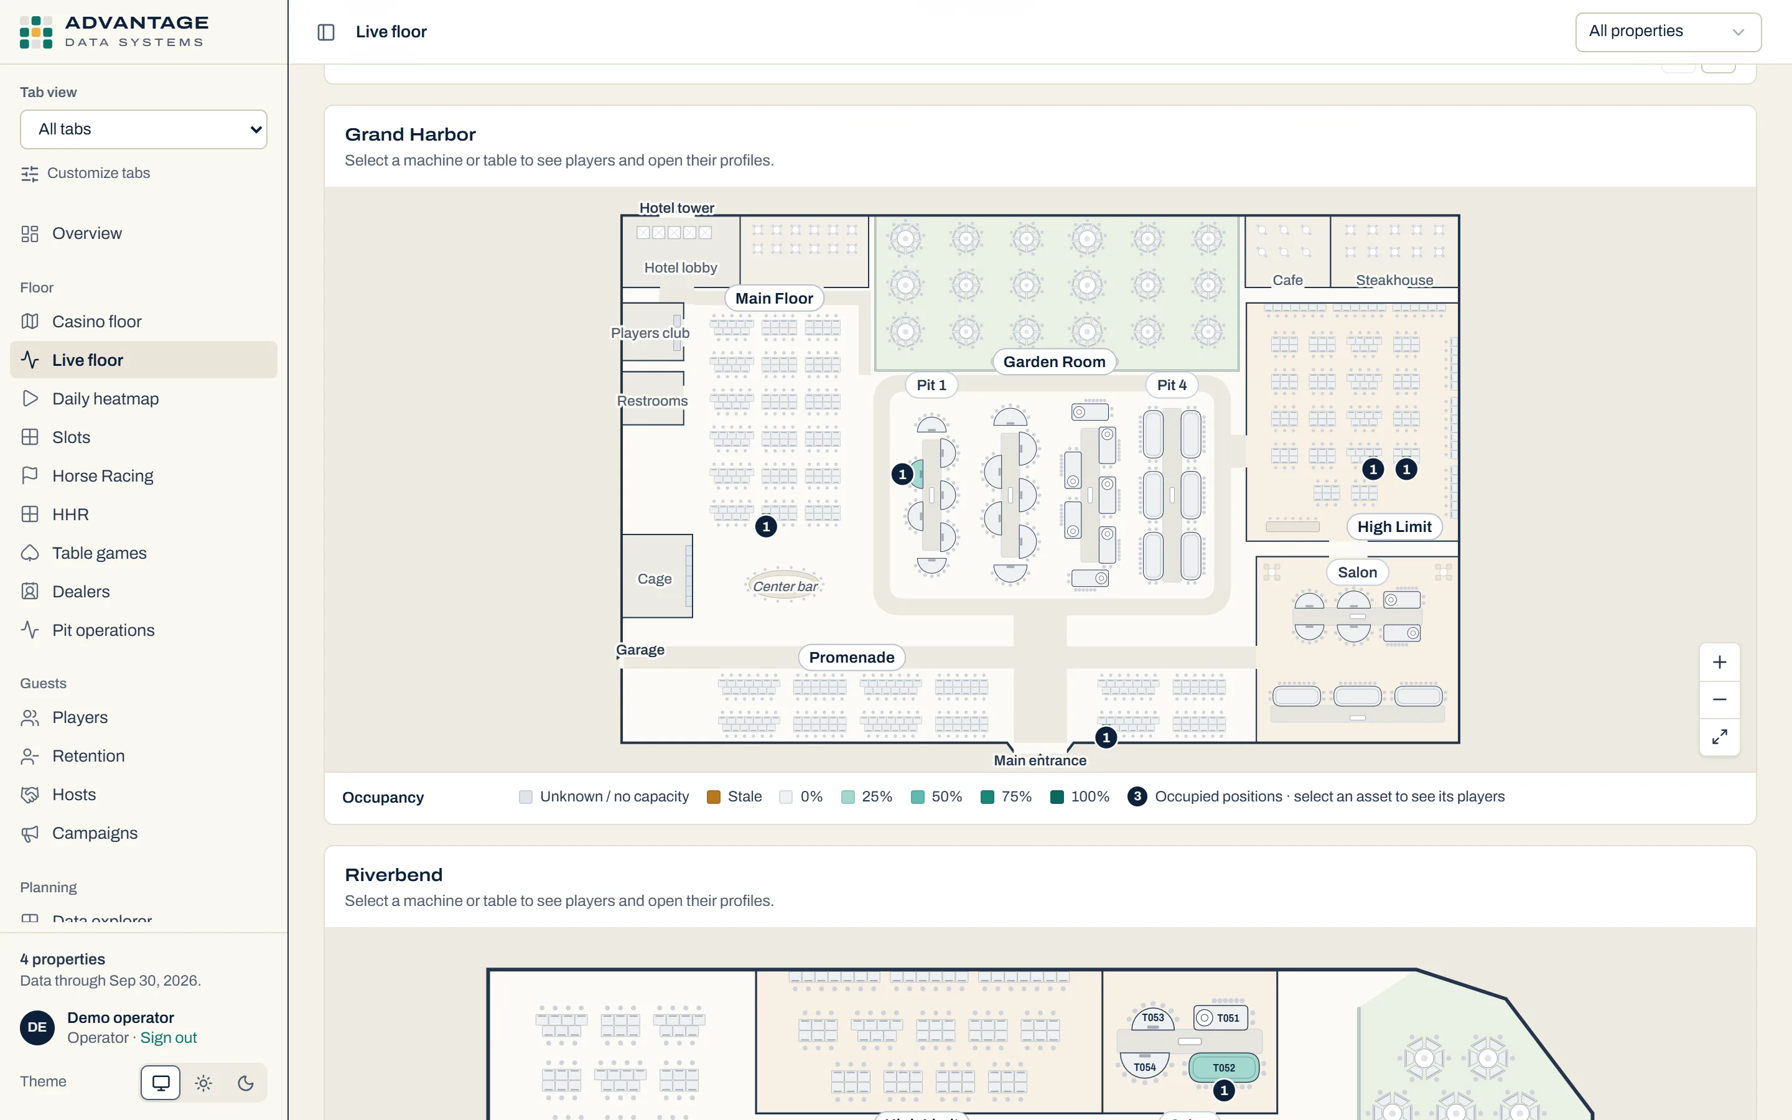Image resolution: width=1792 pixels, height=1120 pixels.
Task: Click the Horse Racing flag icon
Action: 30,475
